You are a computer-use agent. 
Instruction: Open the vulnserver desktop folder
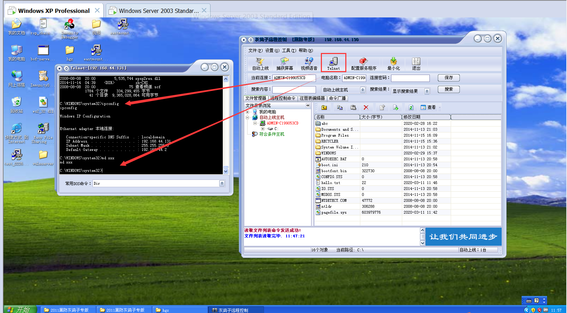43,158
